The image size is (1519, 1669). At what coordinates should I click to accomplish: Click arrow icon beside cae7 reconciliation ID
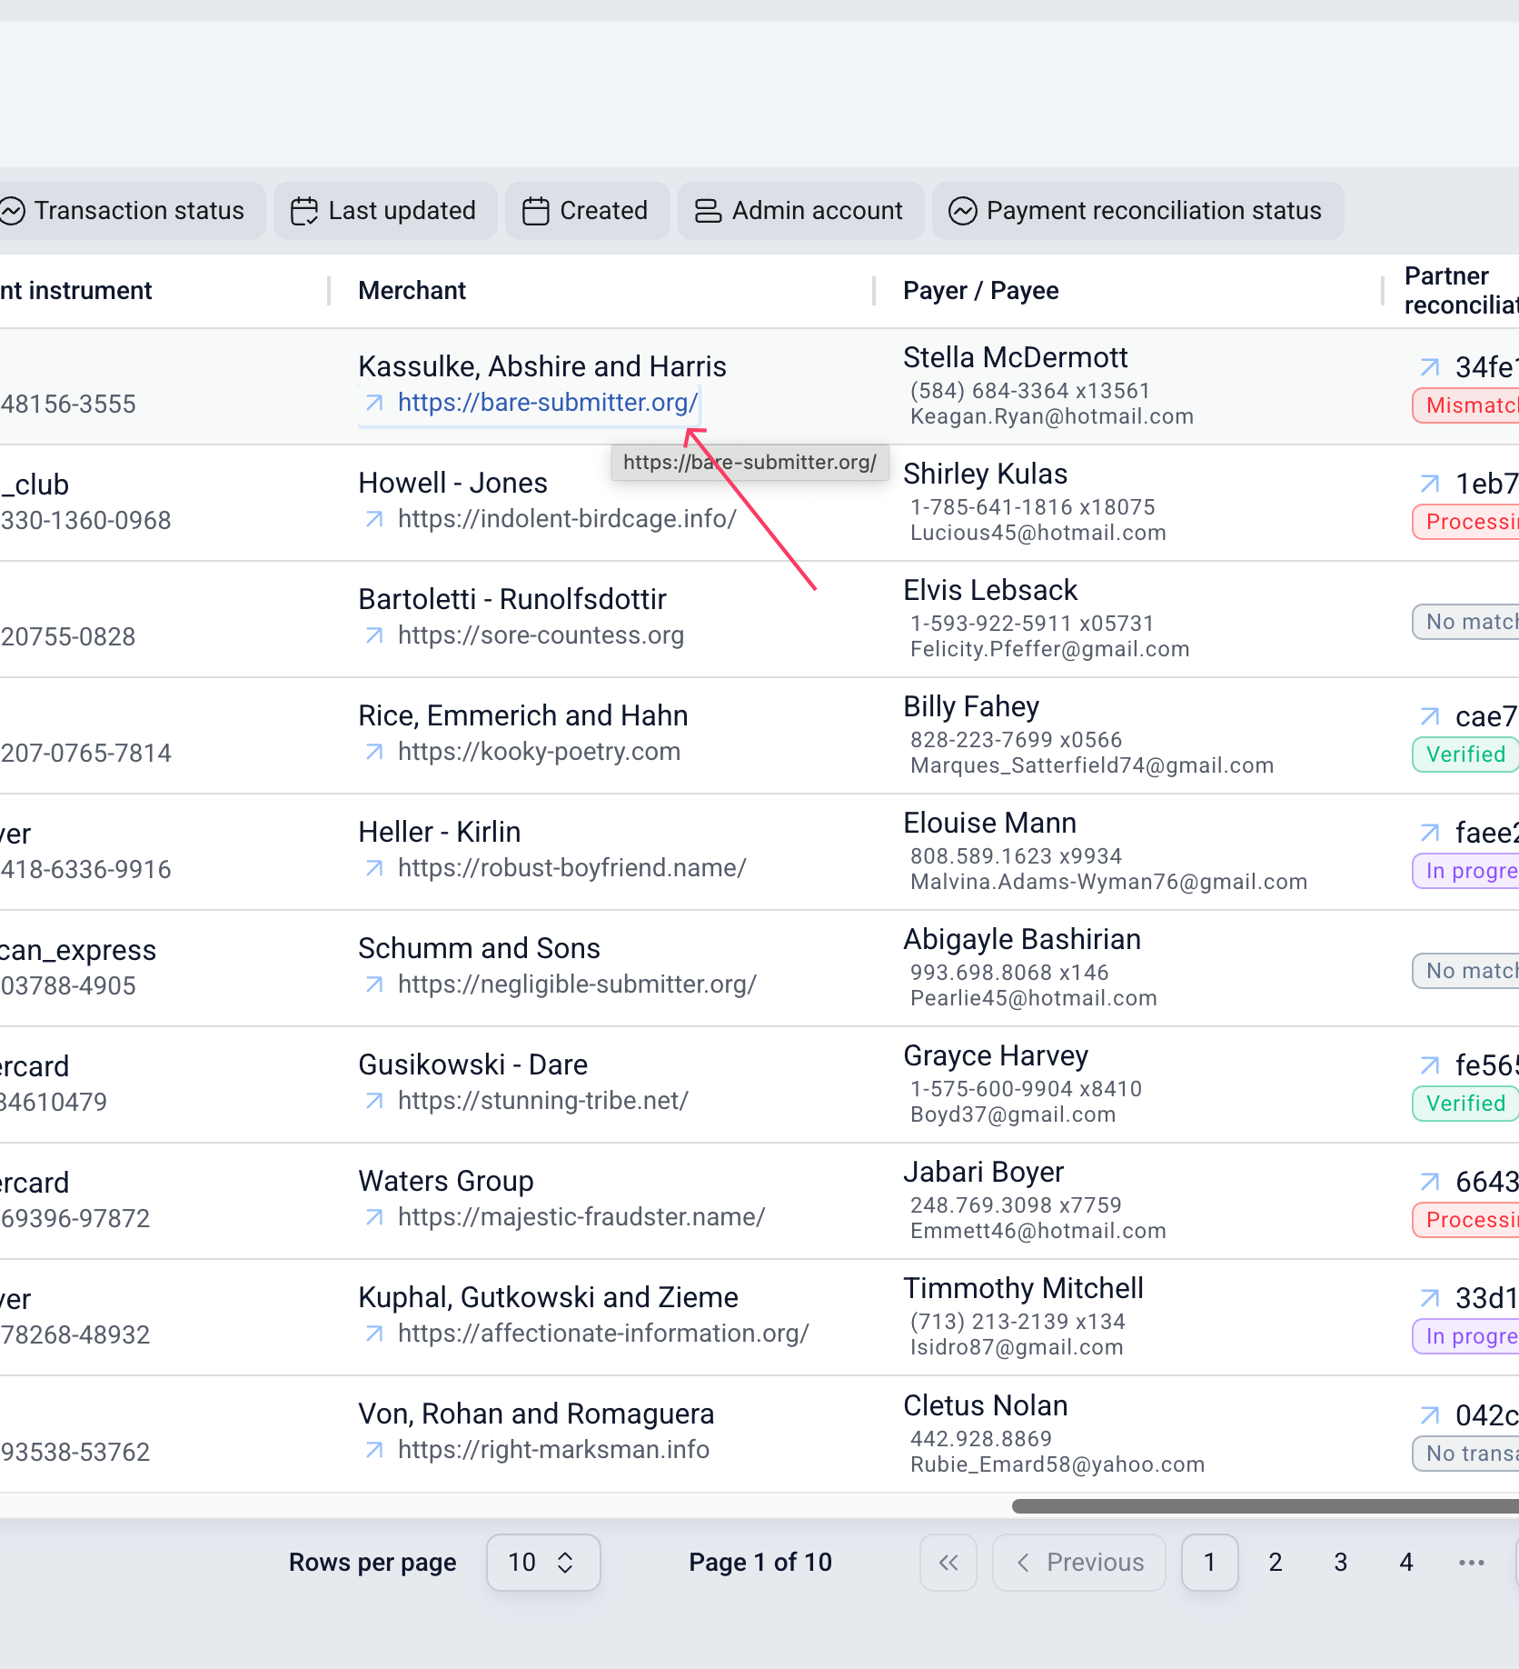[x=1430, y=716]
